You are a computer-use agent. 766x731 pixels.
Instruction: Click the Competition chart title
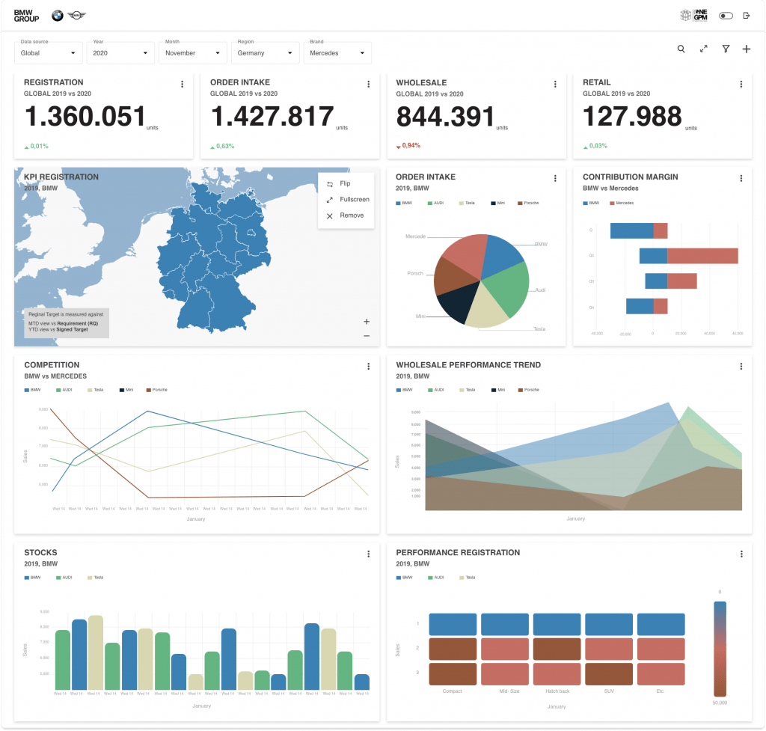[x=52, y=365]
